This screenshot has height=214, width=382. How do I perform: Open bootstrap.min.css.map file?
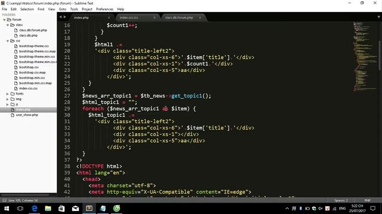(x=35, y=83)
